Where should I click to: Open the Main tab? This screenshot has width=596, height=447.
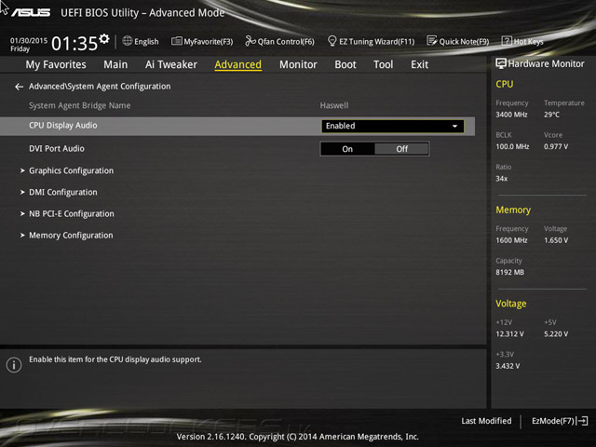click(115, 64)
